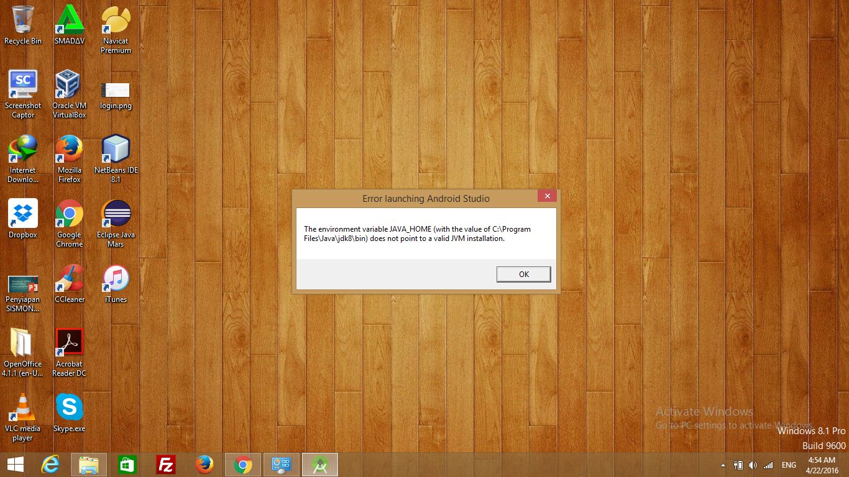Select the CCleaner desktop shortcut

(69, 283)
